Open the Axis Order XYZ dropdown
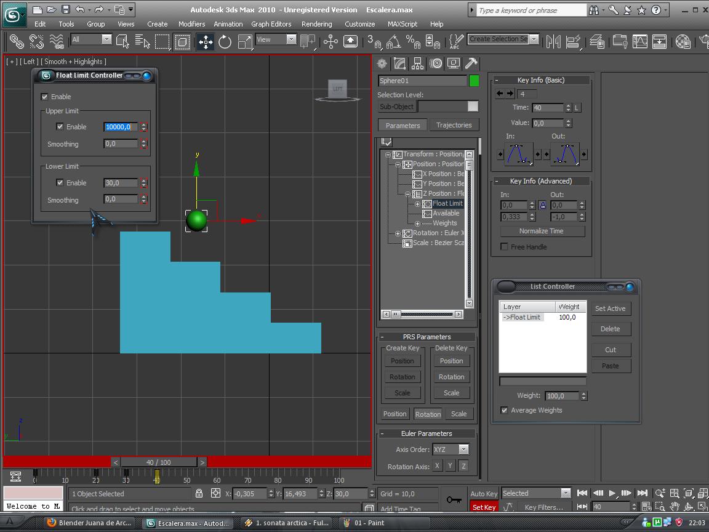This screenshot has width=709, height=532. coord(463,449)
